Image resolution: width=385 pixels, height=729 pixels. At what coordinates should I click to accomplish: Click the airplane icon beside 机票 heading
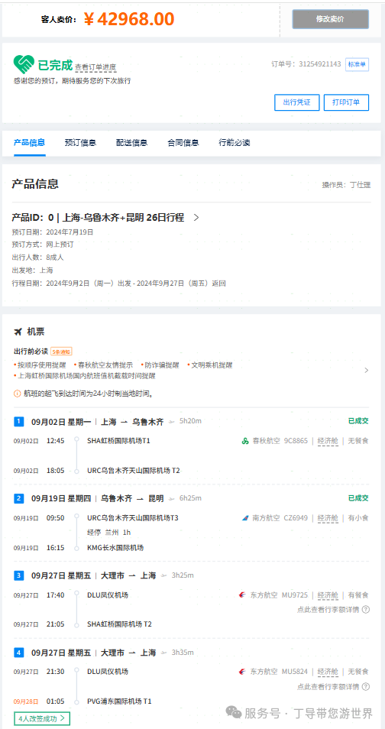coord(18,332)
